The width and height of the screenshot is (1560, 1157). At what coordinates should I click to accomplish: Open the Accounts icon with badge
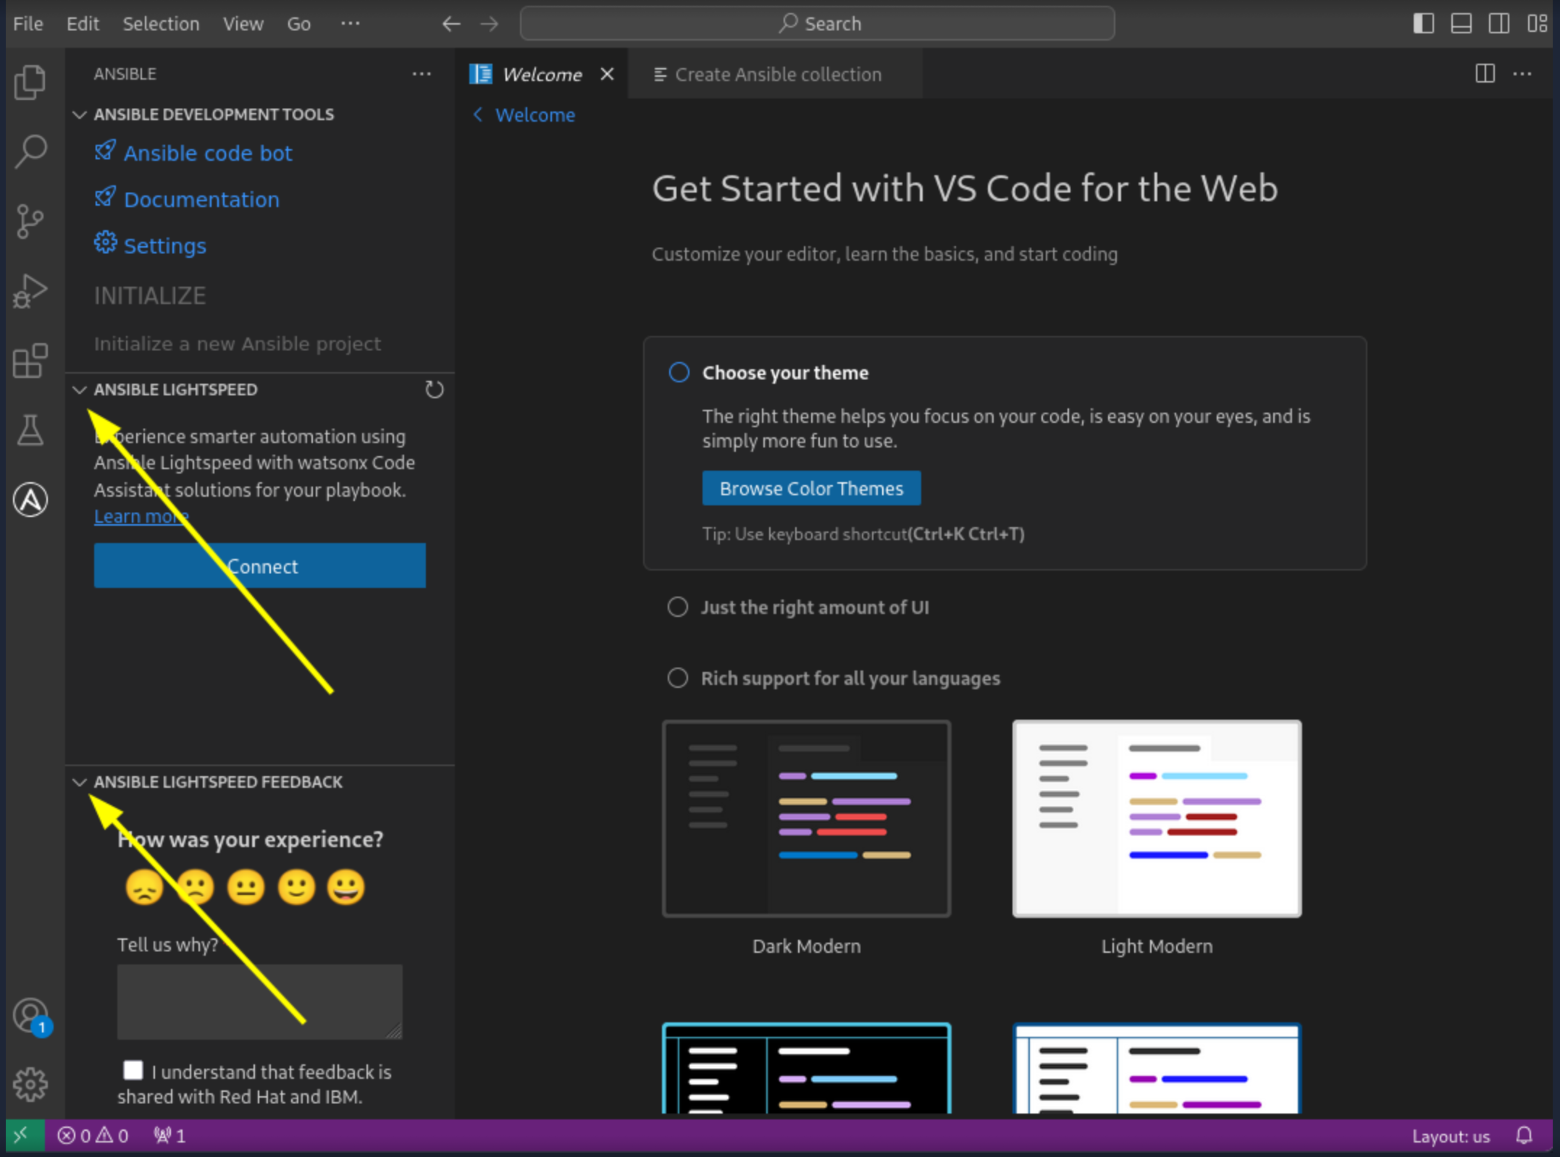coord(30,1016)
